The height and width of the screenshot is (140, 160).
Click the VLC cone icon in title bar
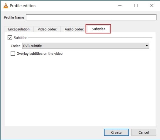6,5
